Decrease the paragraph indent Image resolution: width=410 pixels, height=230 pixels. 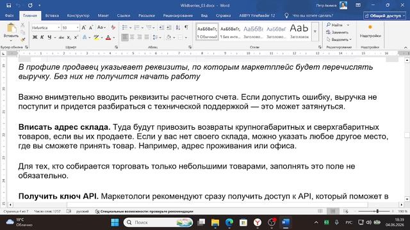162,27
